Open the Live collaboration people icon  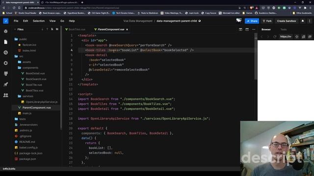[5, 95]
